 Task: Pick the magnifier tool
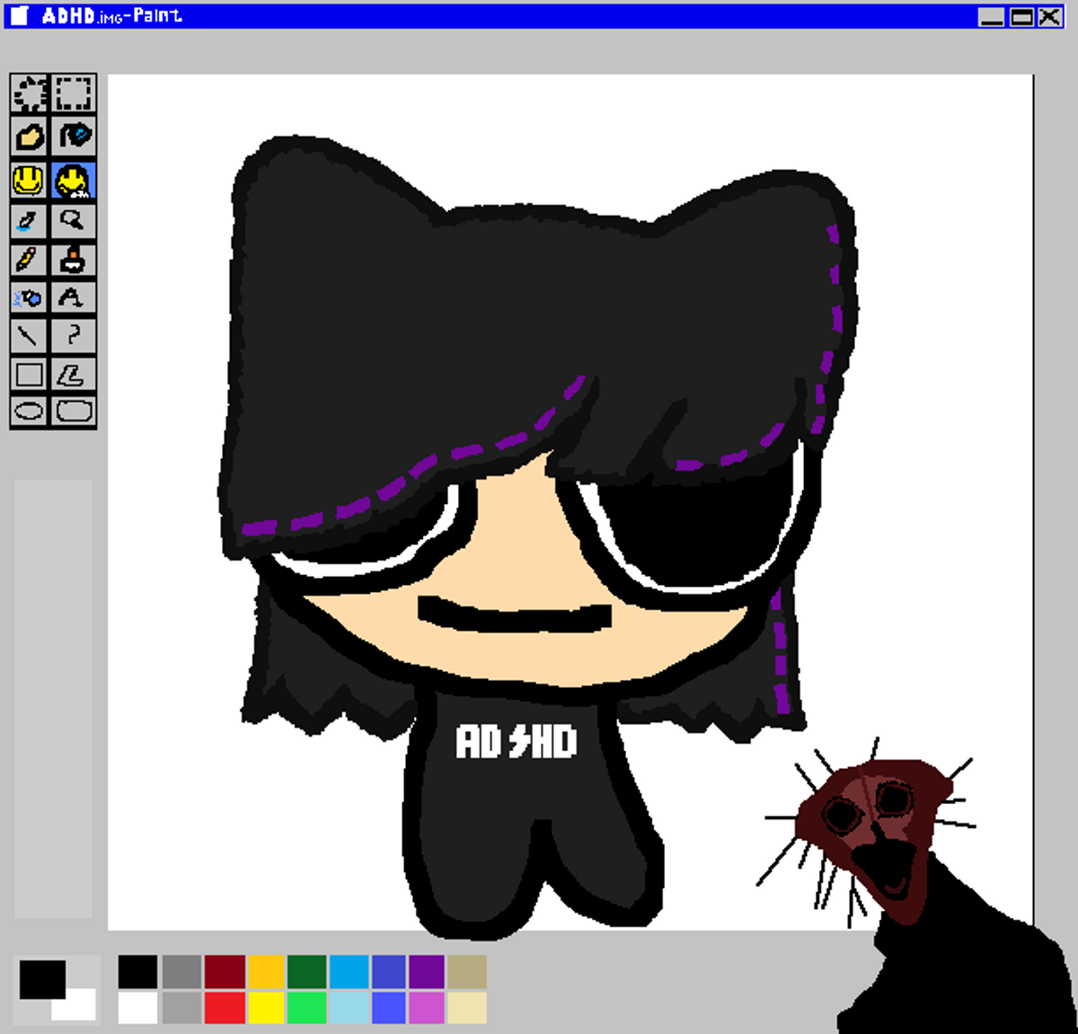74,220
